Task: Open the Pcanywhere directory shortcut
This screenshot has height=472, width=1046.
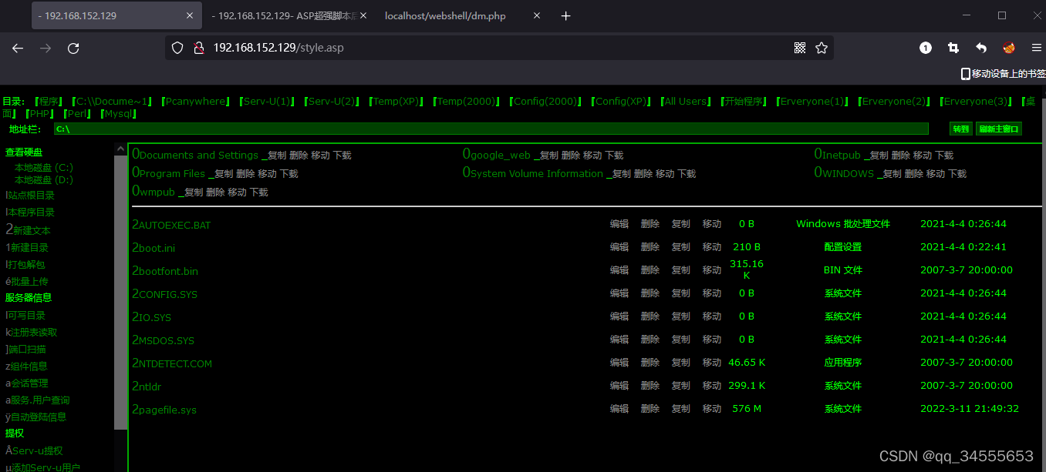Action: [196, 102]
